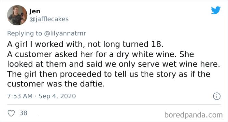Viewport: 228px width, 122px height.
Task: Click the 38 likes count
Action: [23, 113]
